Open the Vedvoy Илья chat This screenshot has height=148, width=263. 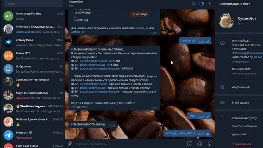33,42
